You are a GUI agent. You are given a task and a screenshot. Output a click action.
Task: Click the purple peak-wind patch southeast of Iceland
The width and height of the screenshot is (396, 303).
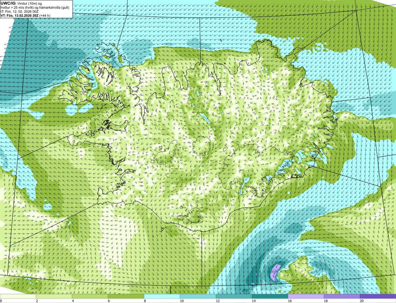pos(275,272)
